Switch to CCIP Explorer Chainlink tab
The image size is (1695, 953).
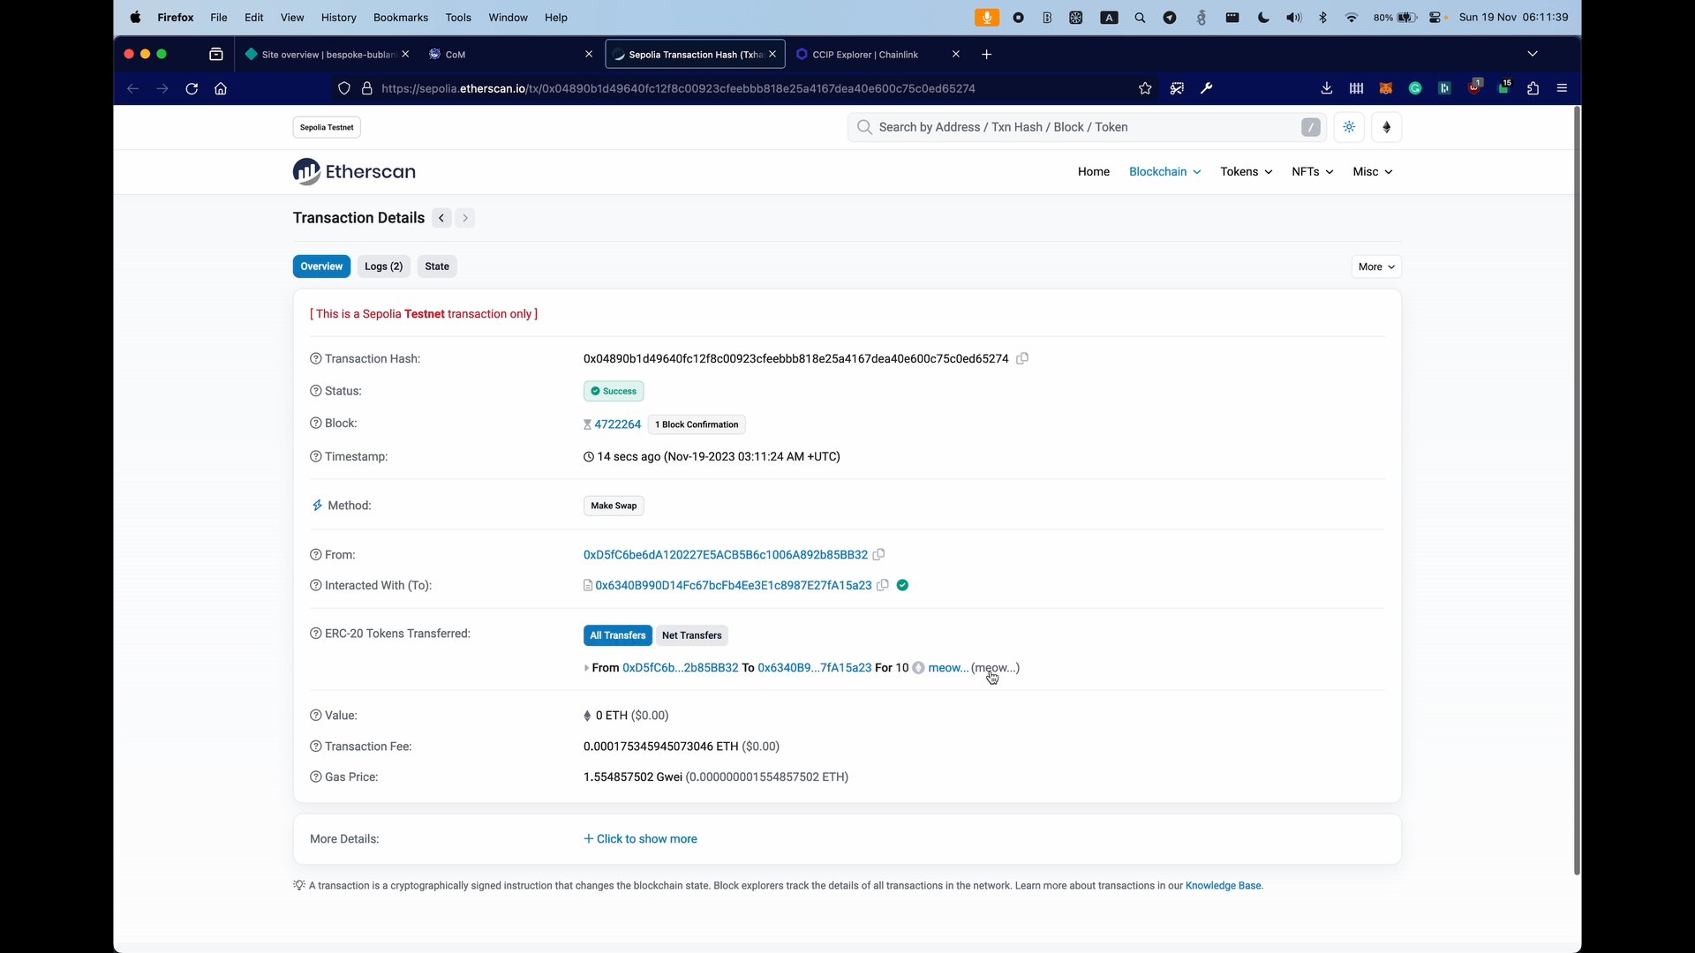[x=869, y=55]
